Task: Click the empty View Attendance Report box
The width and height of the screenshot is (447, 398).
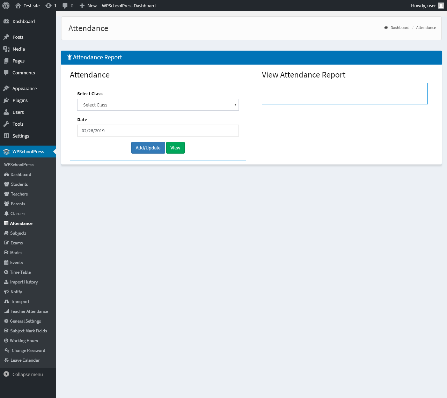Action: coord(345,94)
